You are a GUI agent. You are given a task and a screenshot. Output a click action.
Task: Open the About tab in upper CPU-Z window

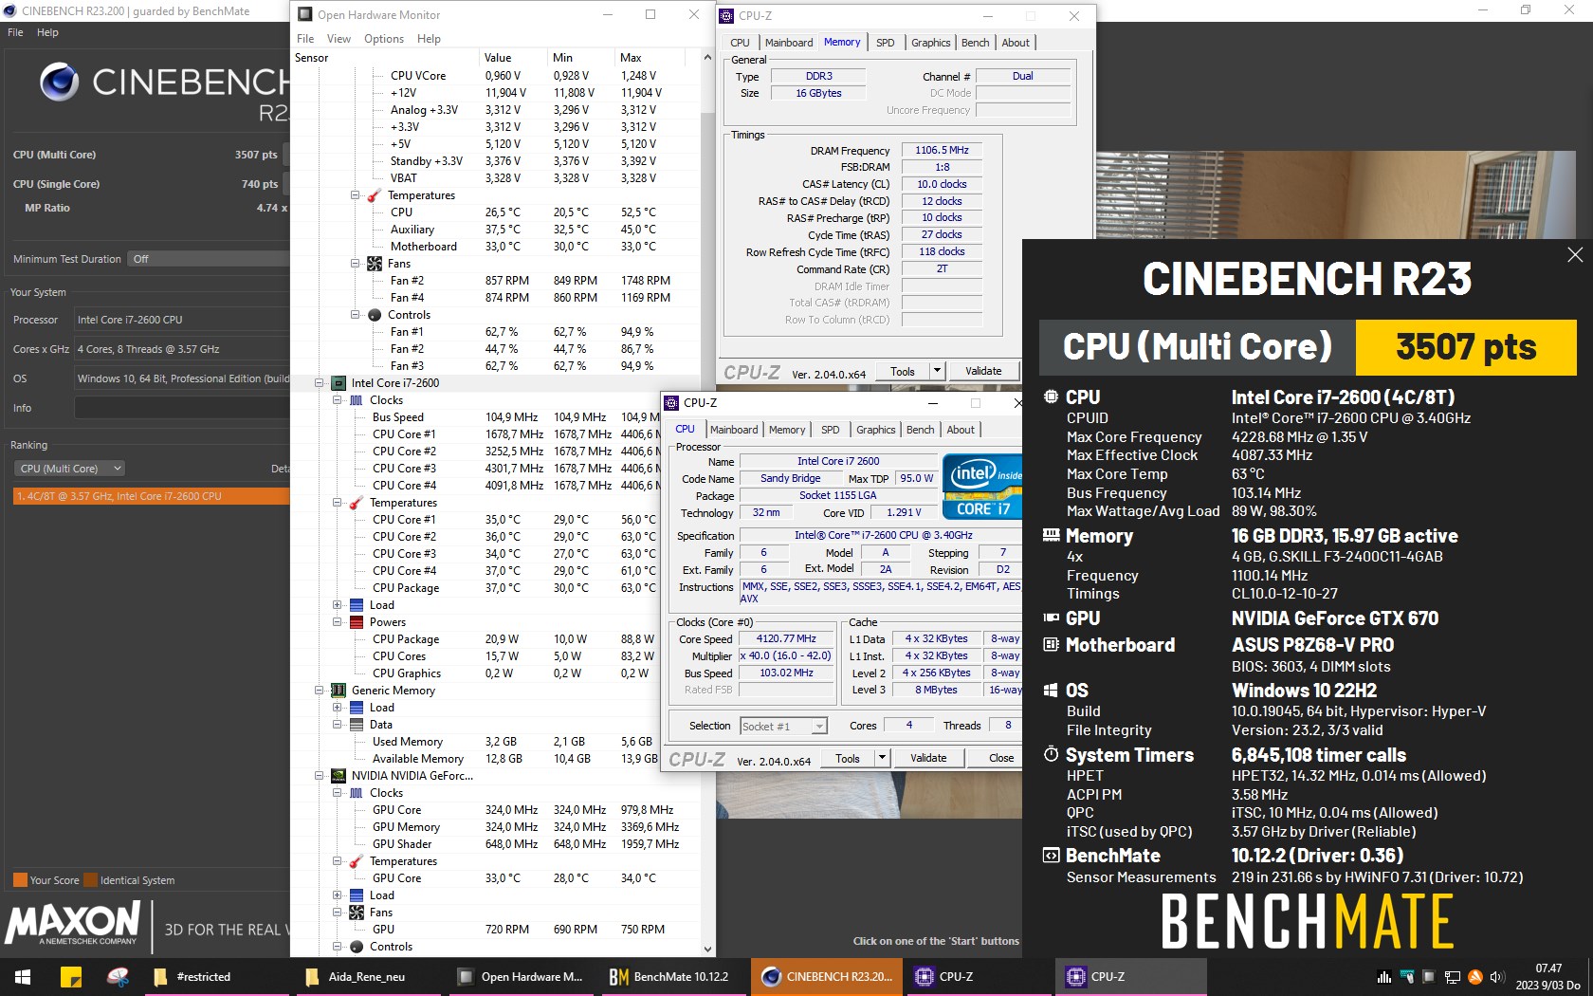(x=1016, y=43)
